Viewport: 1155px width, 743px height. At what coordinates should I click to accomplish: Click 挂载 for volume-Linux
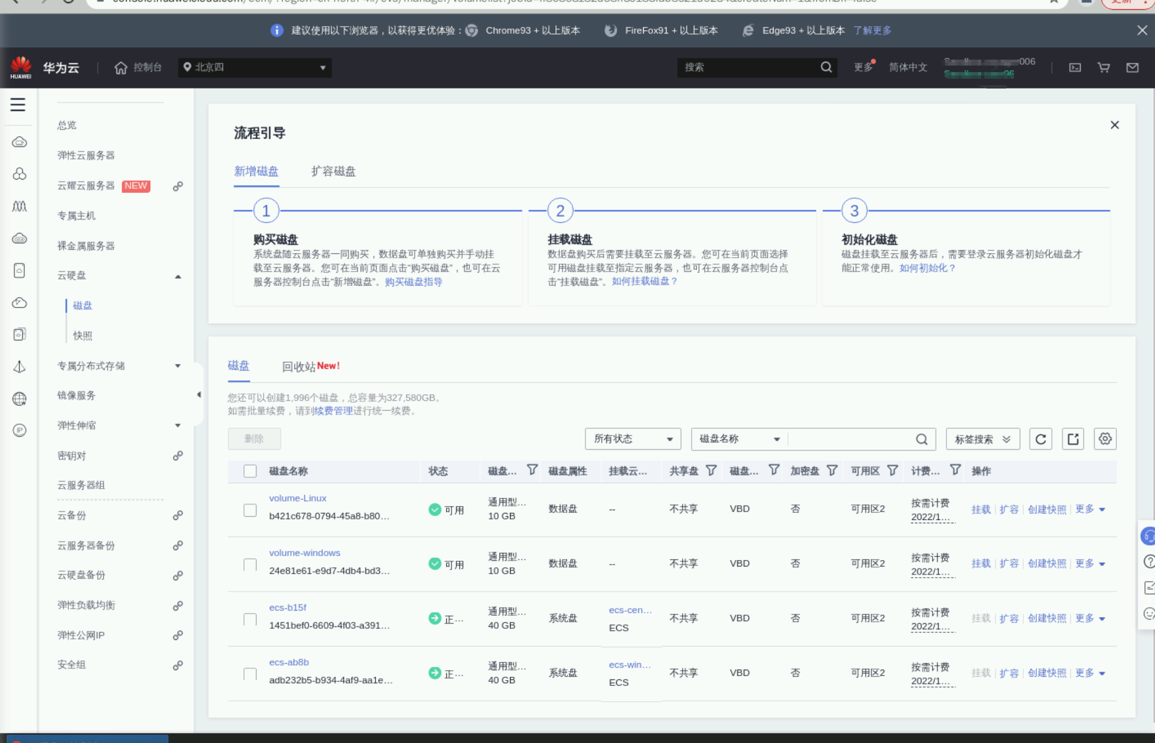[x=981, y=510]
